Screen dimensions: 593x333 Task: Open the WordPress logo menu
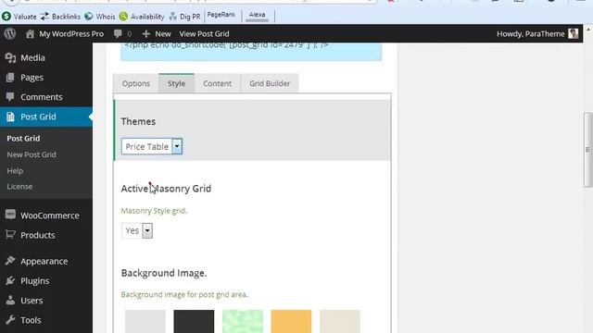pos(10,34)
